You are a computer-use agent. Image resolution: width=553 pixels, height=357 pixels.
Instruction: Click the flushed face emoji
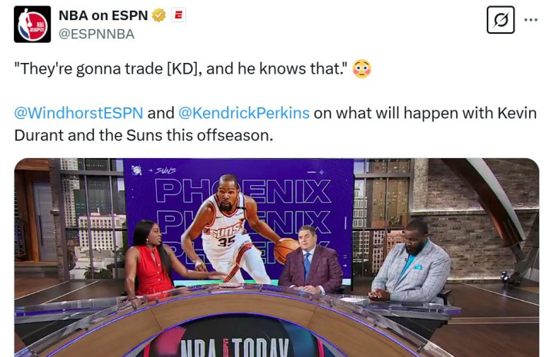coord(361,68)
